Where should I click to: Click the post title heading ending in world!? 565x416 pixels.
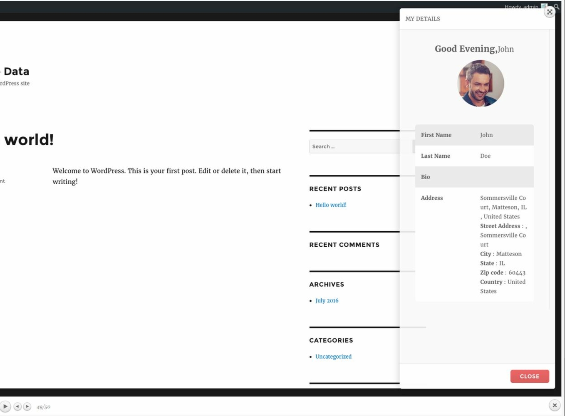click(28, 140)
